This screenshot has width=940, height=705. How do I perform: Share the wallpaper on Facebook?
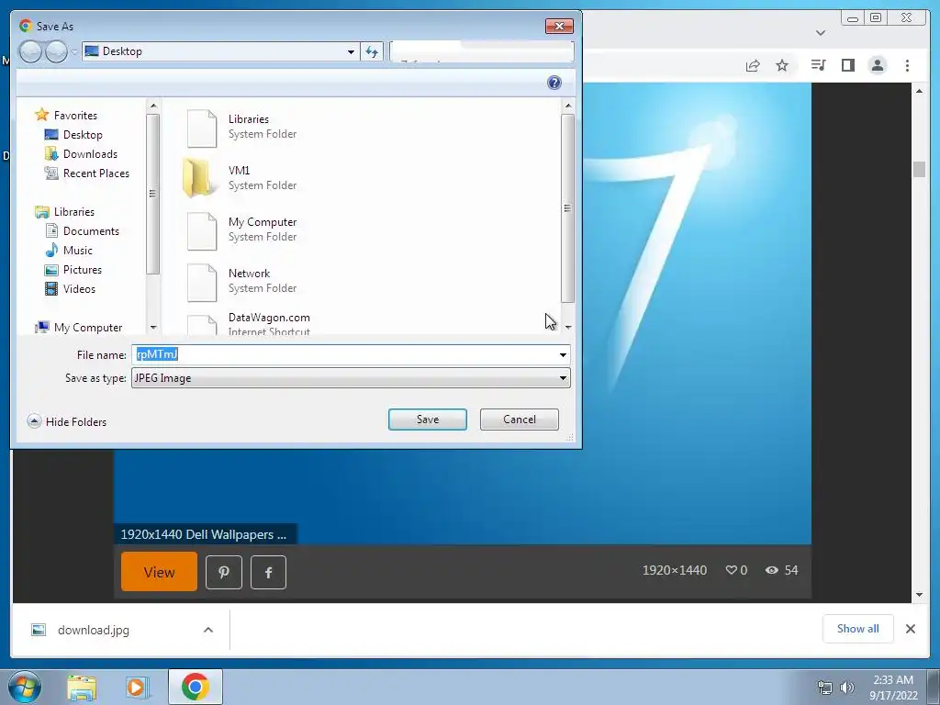[268, 572]
